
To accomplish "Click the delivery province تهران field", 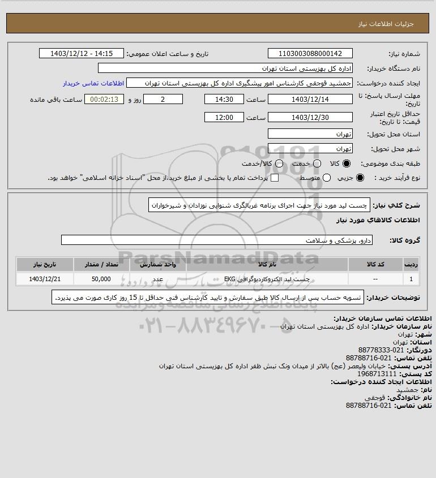I will click(310, 134).
